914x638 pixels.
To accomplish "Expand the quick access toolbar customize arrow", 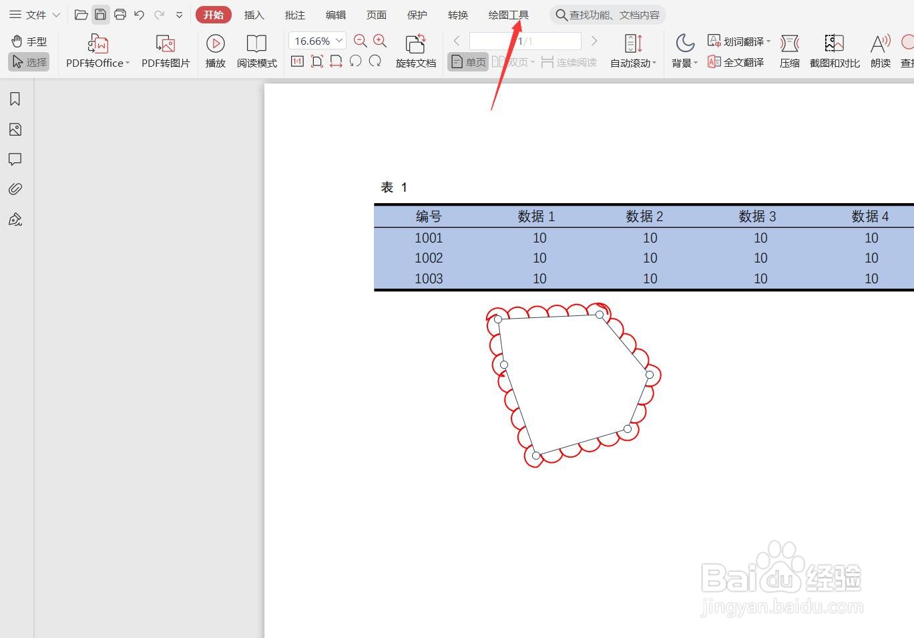I will tap(179, 15).
